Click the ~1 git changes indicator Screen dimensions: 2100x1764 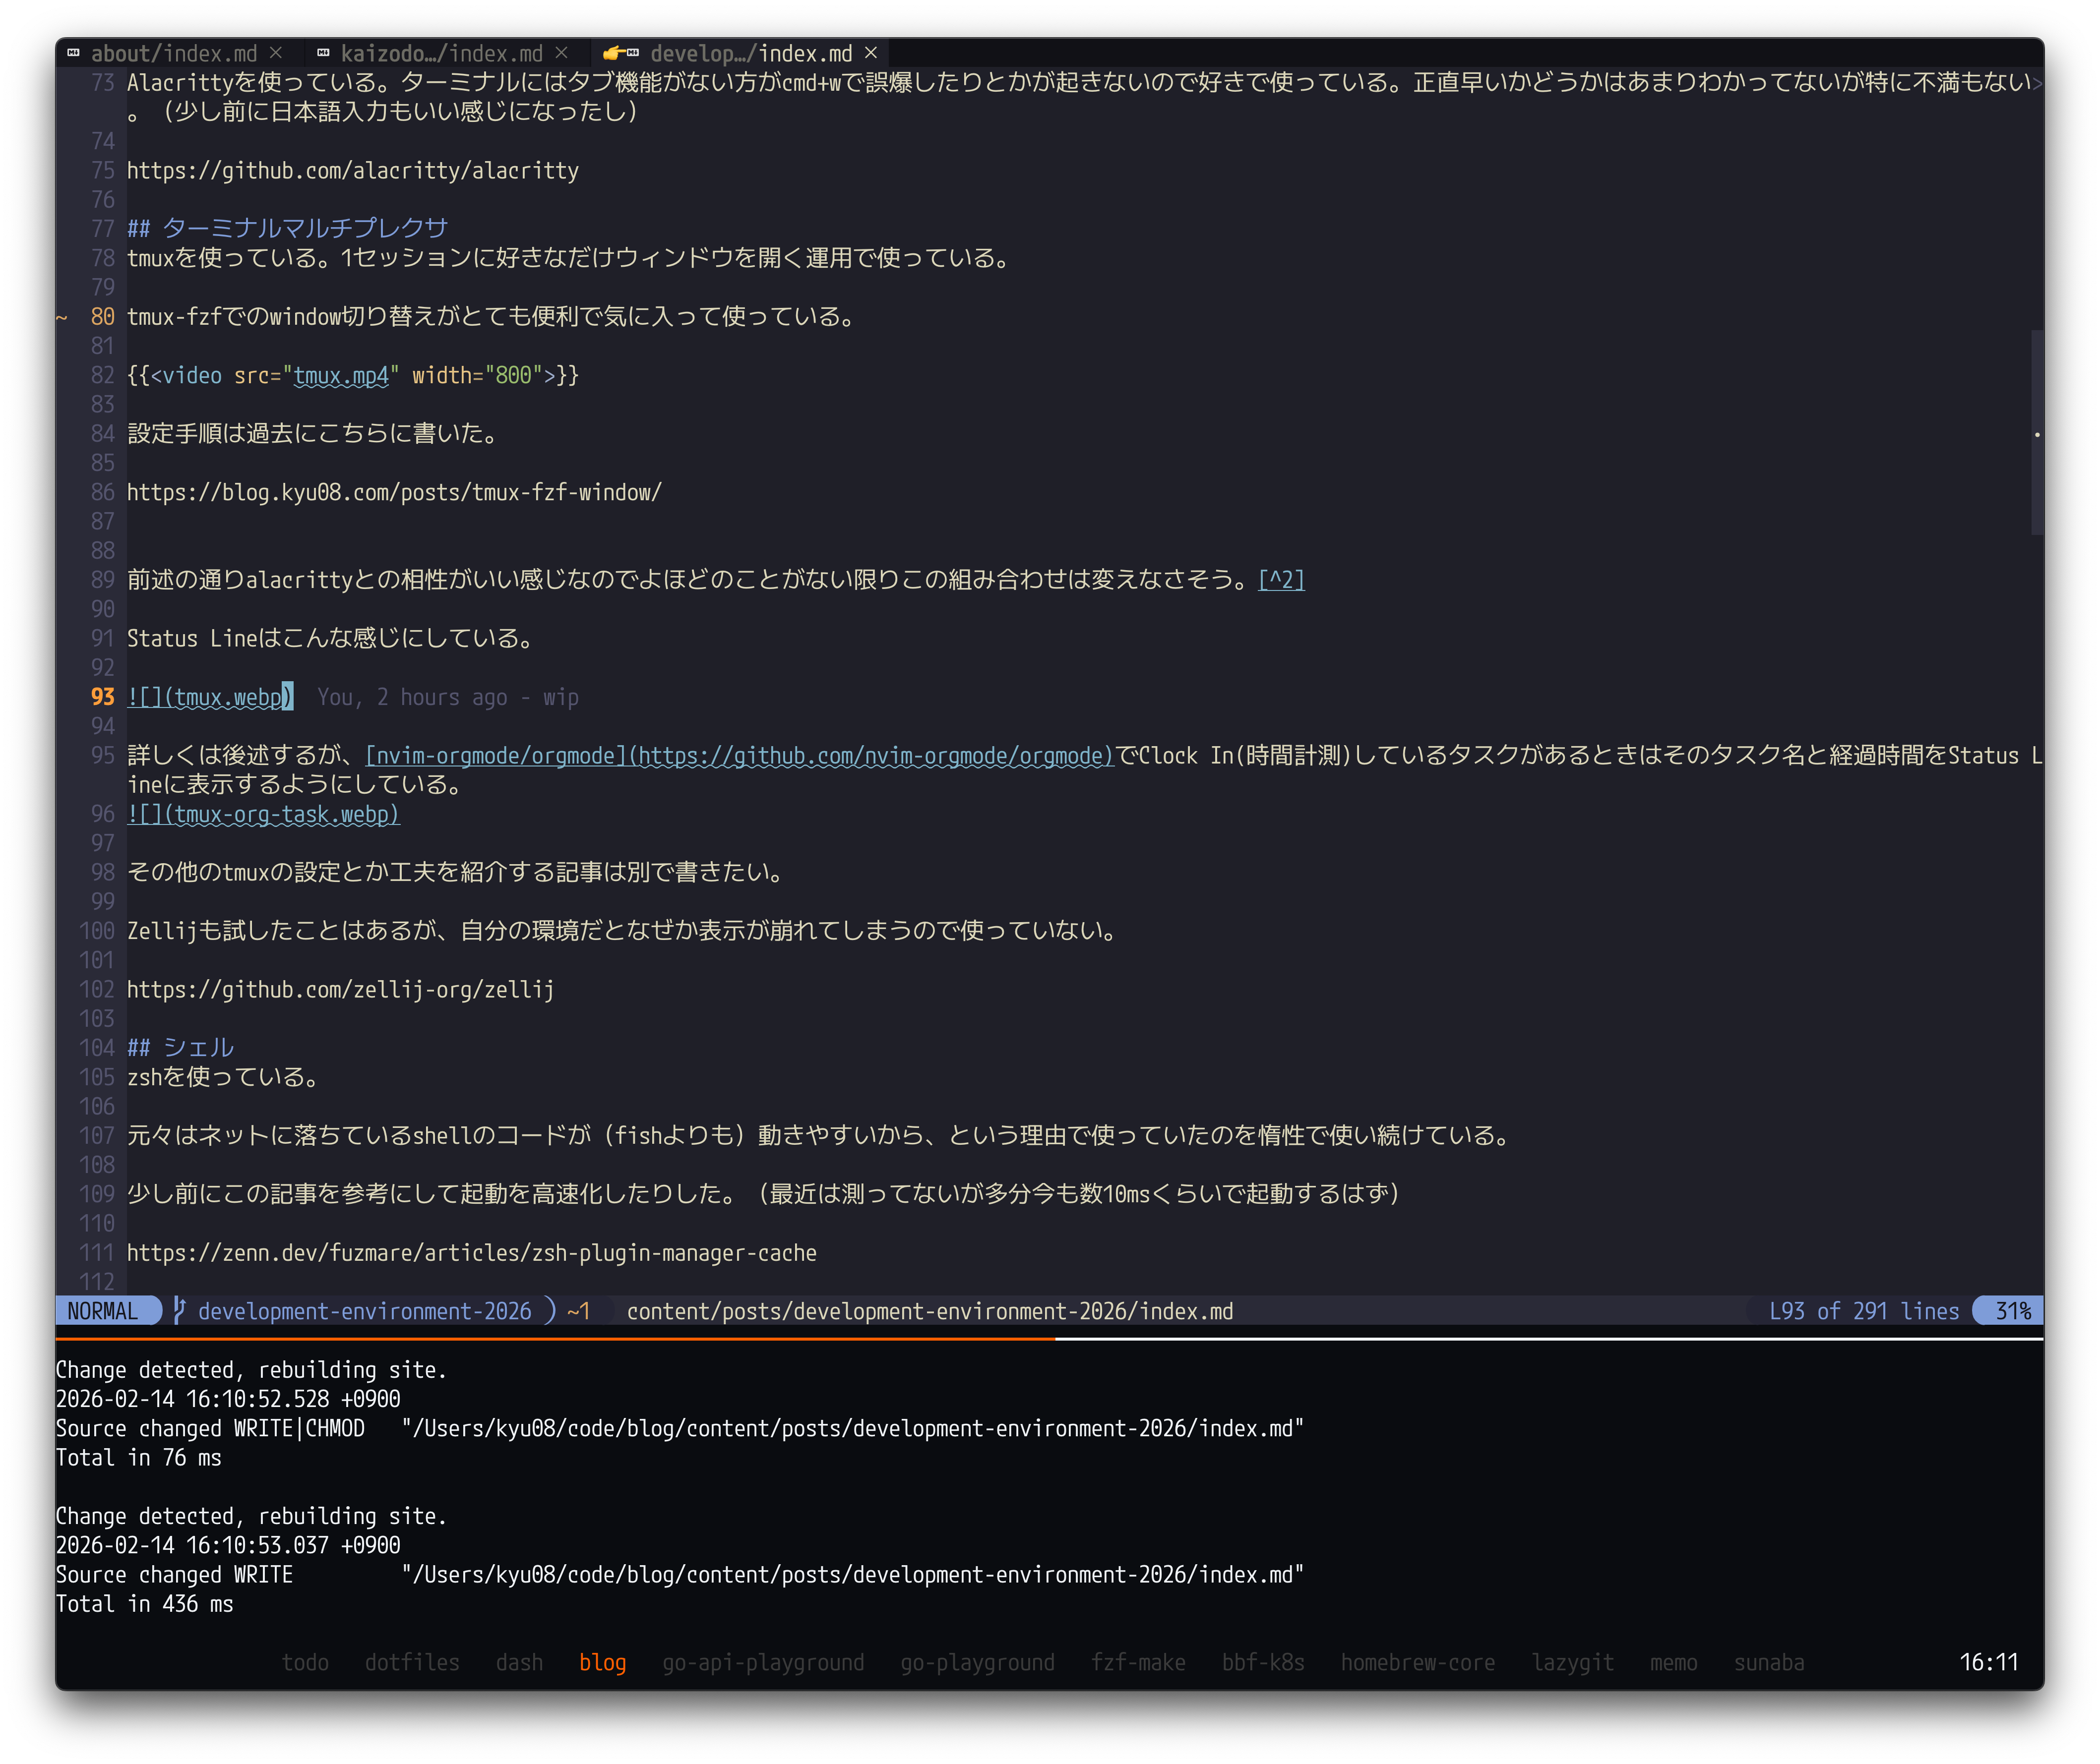(578, 1310)
